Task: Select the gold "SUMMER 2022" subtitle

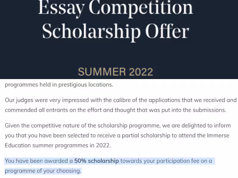Action: point(115,72)
